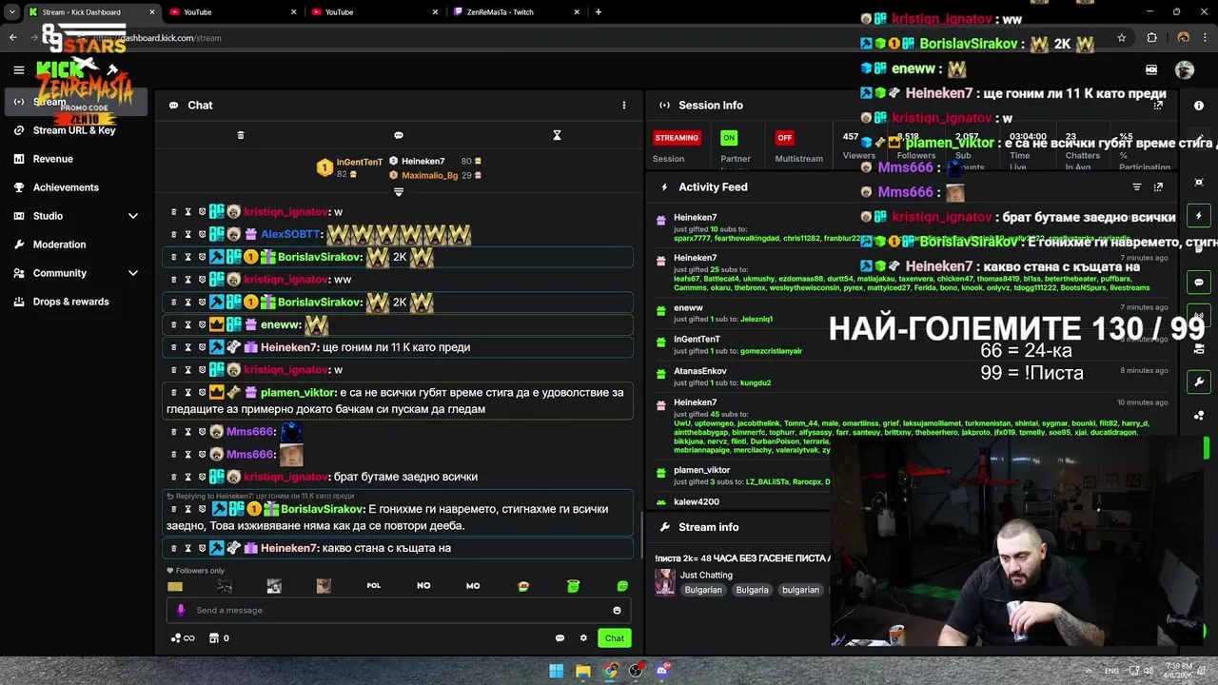Open Drops & rewards
1218x685 pixels.
[71, 302]
